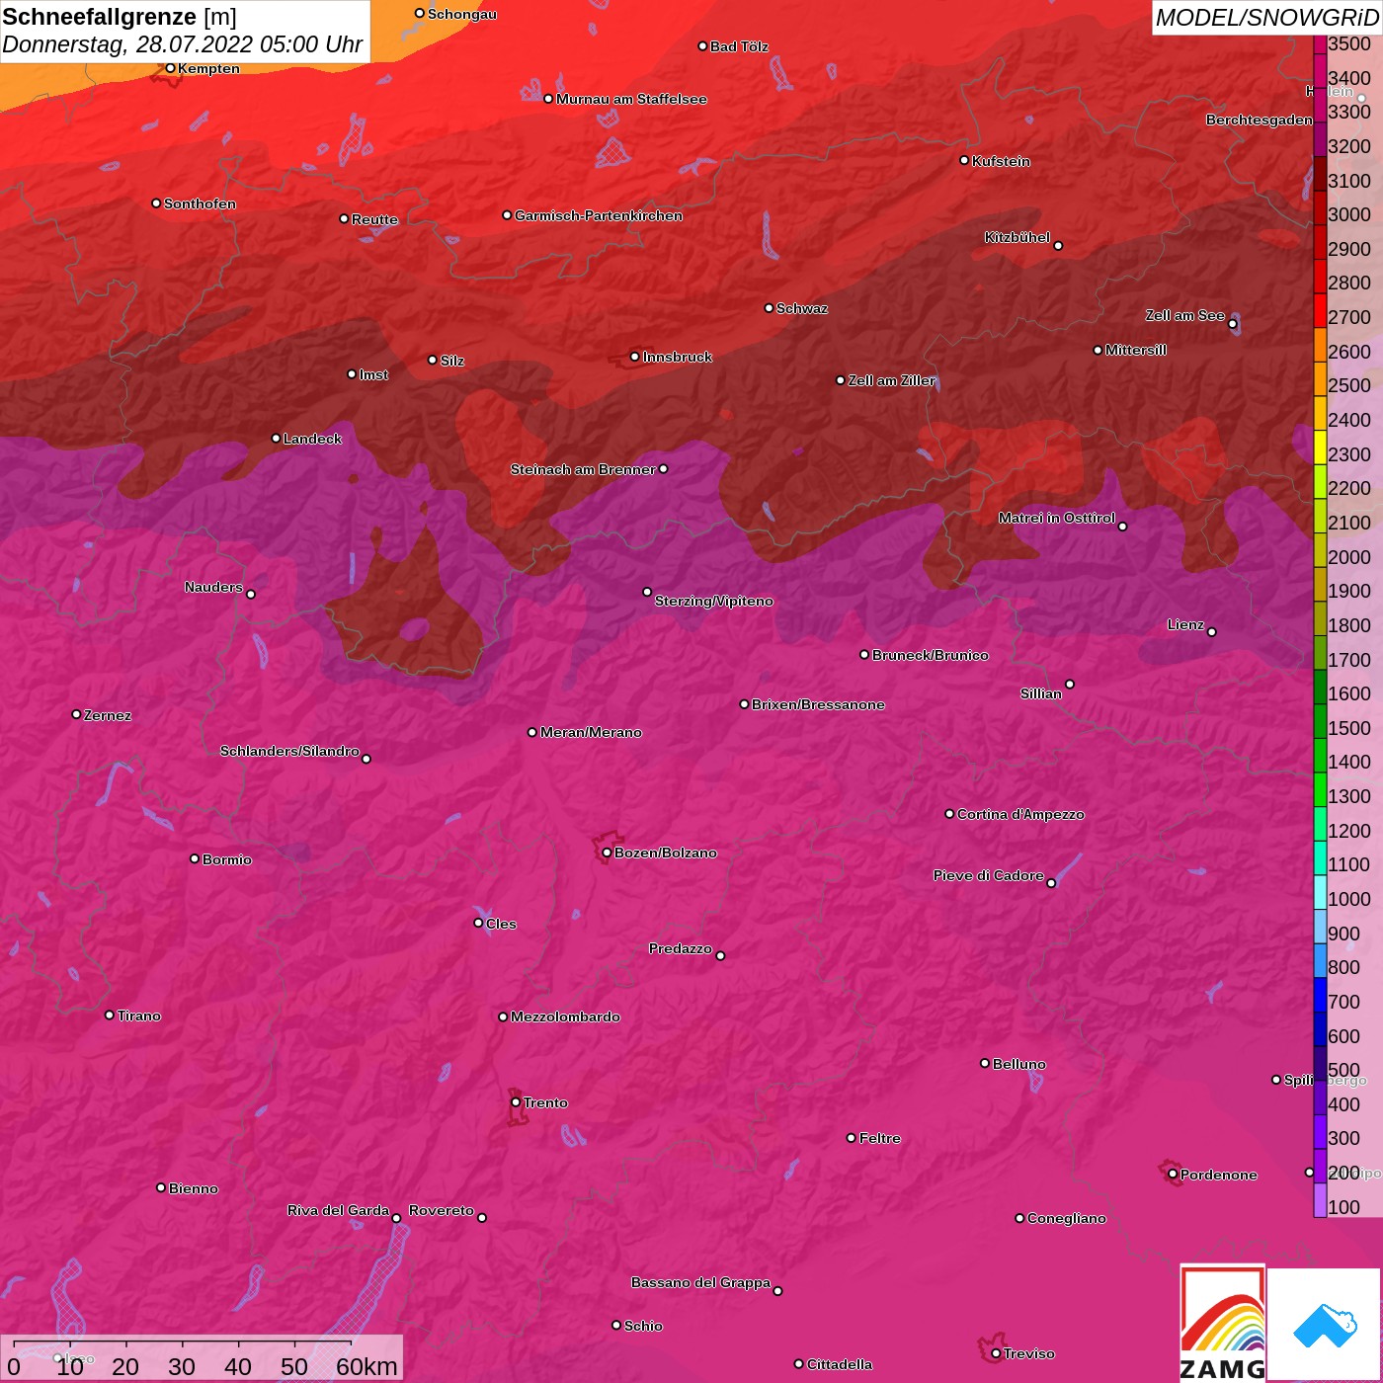
Task: Click the Kufstein city marker
Action: [x=964, y=160]
